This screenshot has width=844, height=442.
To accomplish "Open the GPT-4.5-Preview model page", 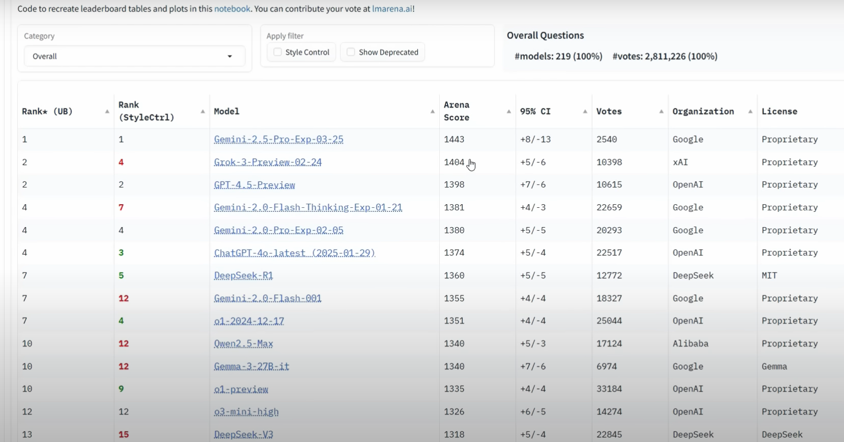I will click(254, 185).
